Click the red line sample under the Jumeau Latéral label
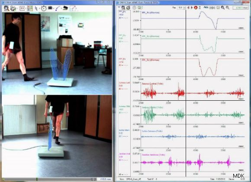The width and height of the screenshot is (251, 182). (x=123, y=89)
